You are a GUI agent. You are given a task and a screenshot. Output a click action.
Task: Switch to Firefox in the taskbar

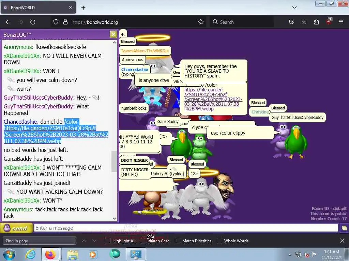click(x=50, y=254)
